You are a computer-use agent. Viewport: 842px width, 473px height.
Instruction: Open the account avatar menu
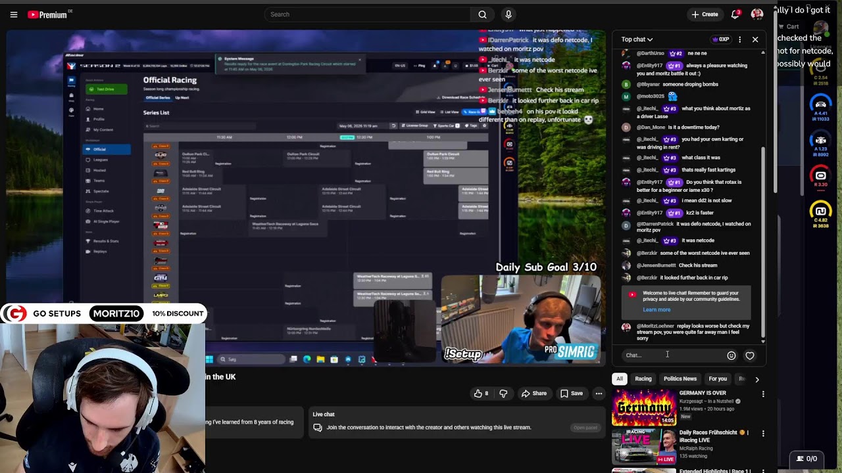point(757,14)
